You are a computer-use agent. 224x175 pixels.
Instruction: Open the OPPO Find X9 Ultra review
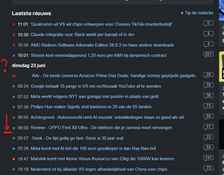coord(102,128)
